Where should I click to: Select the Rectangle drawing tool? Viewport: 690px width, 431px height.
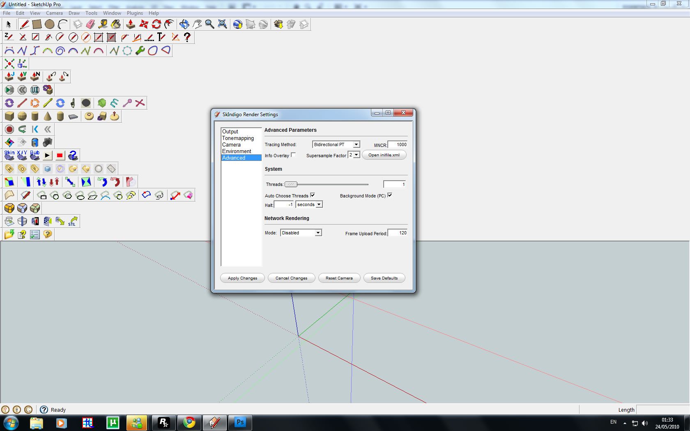coord(37,25)
